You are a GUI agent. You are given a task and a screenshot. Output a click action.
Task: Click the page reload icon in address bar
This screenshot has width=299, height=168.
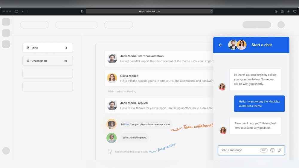coord(211,11)
